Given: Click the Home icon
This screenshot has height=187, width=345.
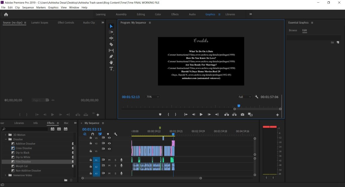Looking at the screenshot, I should 6,14.
